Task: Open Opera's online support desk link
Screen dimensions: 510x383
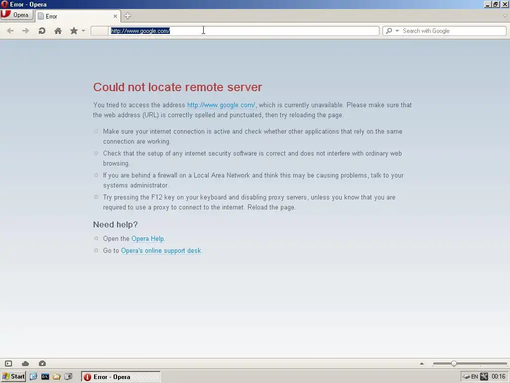Action: [161, 251]
